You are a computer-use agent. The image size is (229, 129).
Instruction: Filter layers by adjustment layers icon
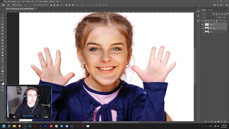[x=216, y=14]
